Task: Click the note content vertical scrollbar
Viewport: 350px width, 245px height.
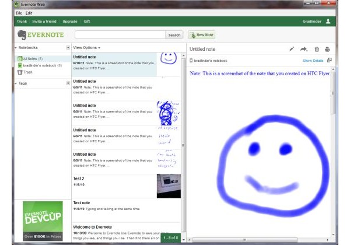Action: pyautogui.click(x=333, y=93)
